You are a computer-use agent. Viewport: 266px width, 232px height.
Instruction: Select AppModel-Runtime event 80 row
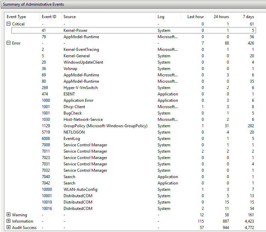click(134, 81)
